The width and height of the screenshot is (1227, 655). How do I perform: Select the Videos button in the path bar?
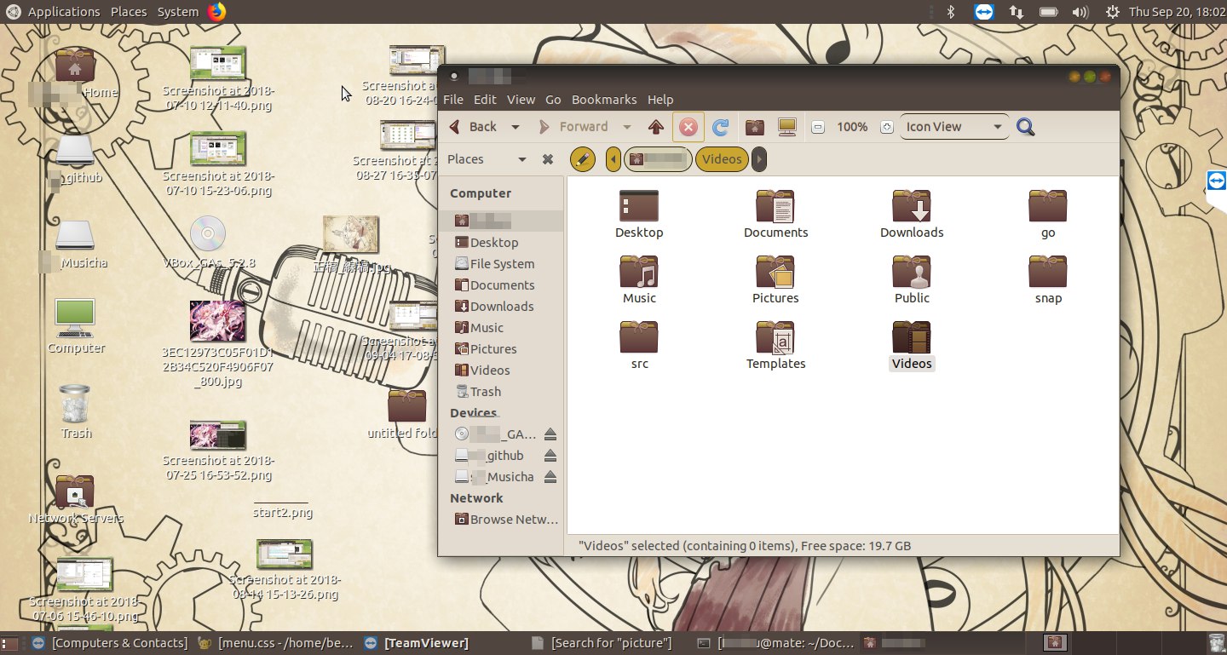tap(722, 159)
